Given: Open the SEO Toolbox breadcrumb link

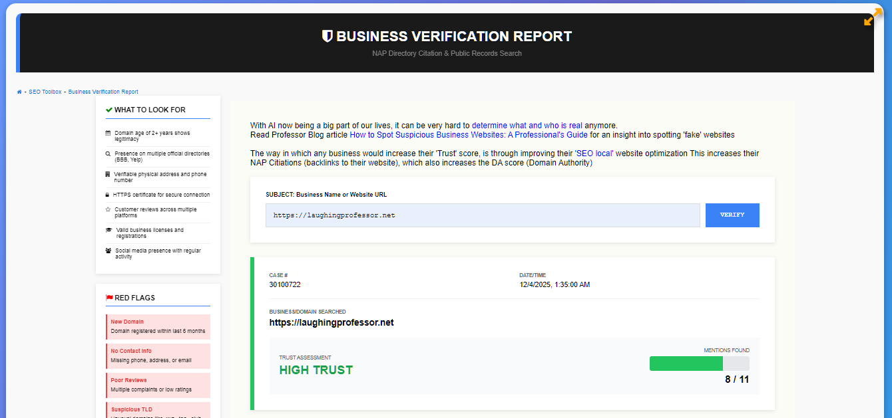Looking at the screenshot, I should pos(45,92).
